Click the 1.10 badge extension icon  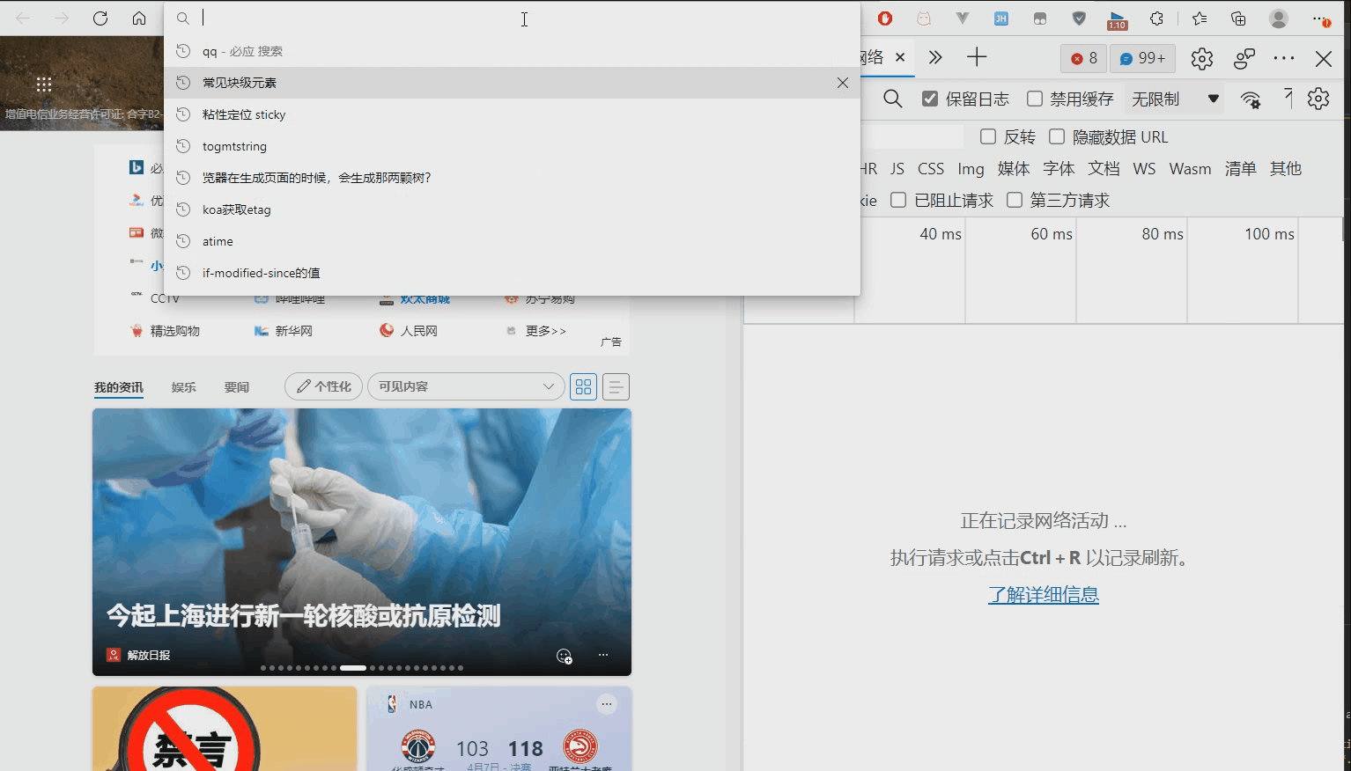[x=1118, y=19]
